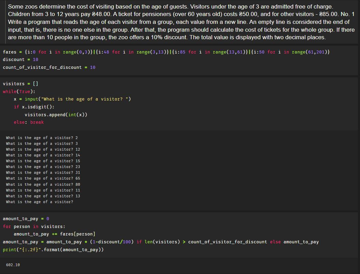The width and height of the screenshot is (360, 274).
Task: Click the last empty visitor age prompt line
Action: point(40,202)
